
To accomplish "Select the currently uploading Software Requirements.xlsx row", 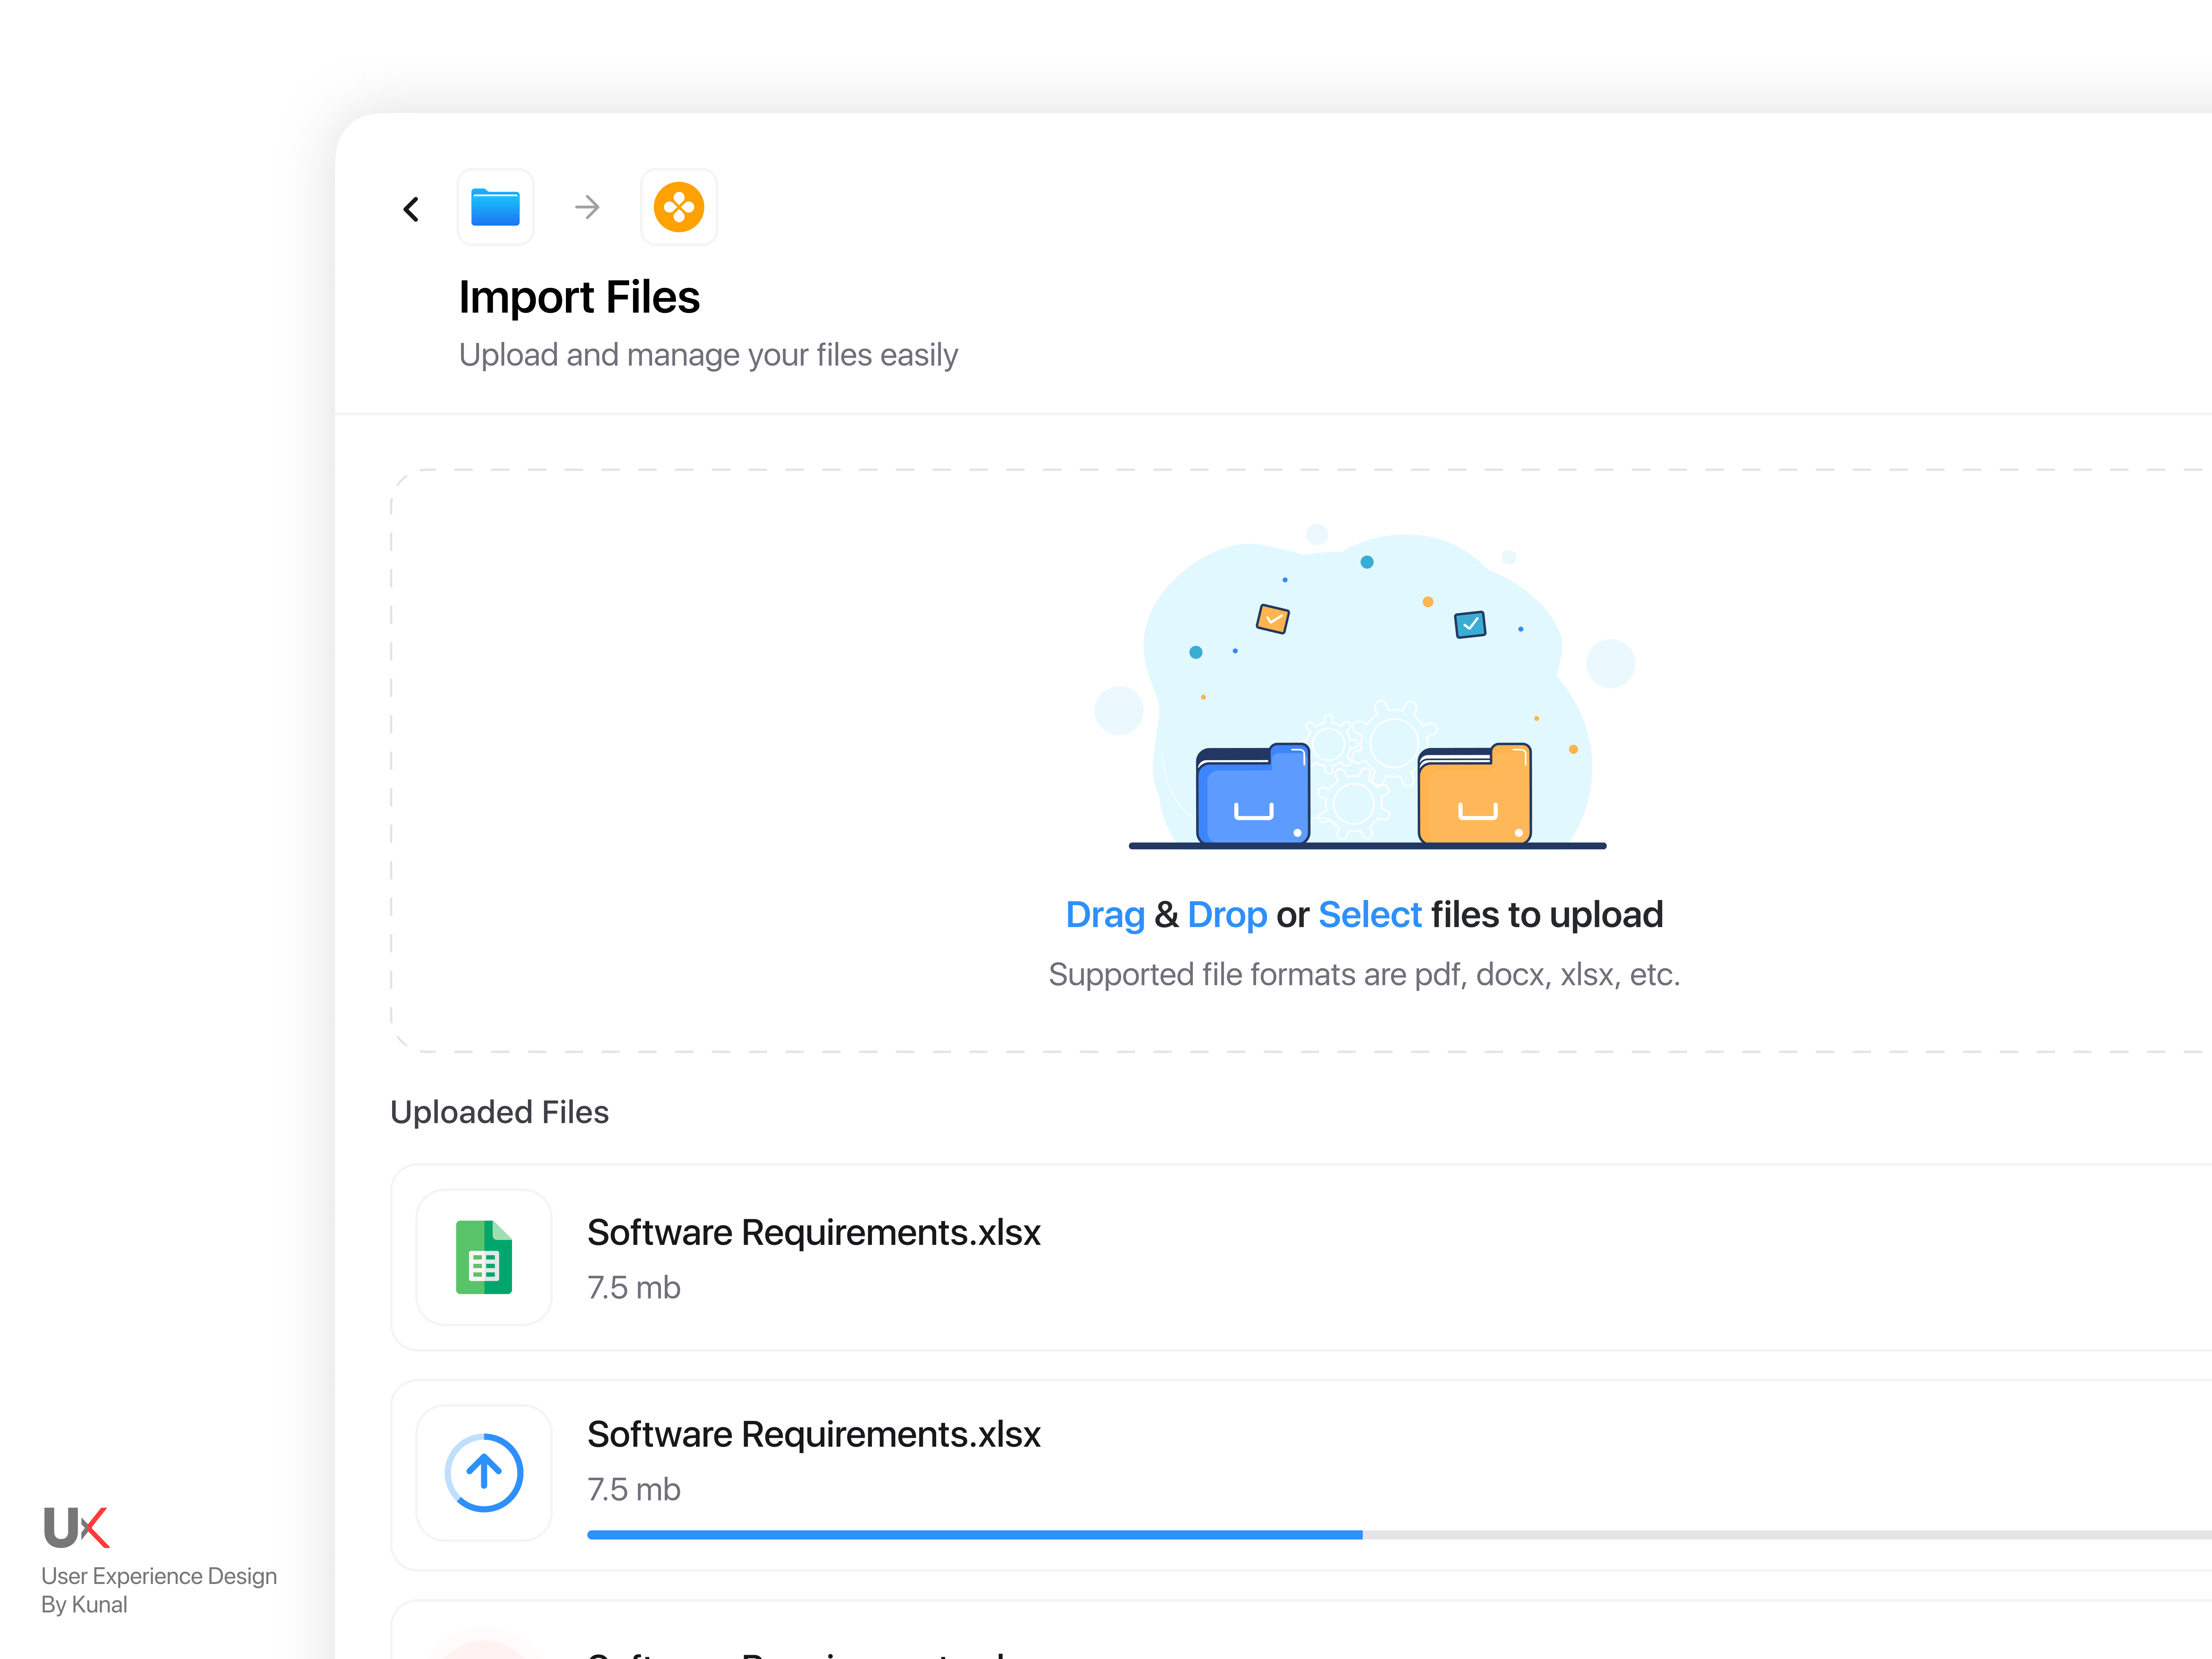I will tap(1100, 1471).
